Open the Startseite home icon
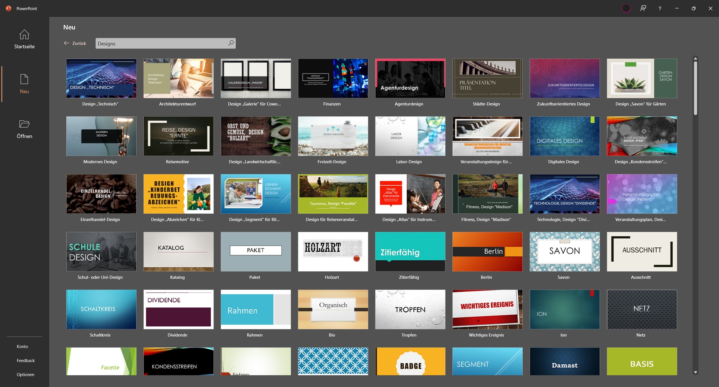 (x=24, y=35)
